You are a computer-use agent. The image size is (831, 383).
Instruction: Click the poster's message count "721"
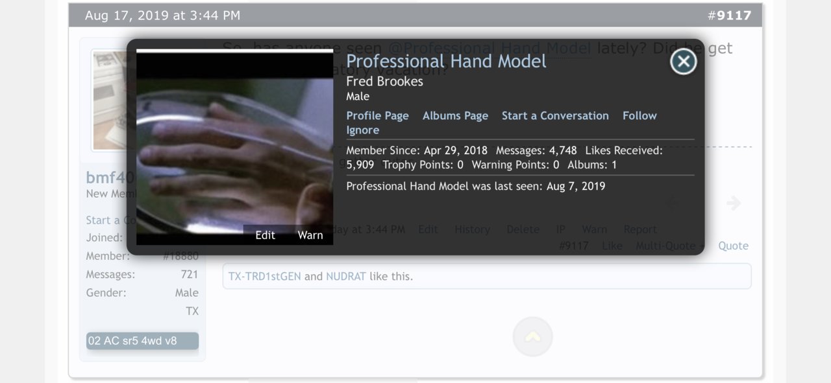pos(190,274)
